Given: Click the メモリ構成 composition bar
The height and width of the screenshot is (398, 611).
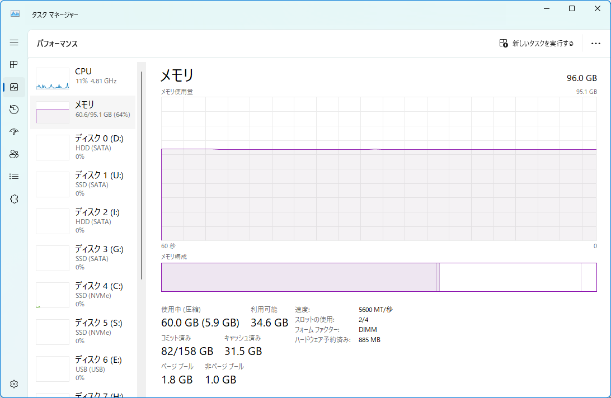Looking at the screenshot, I should click(x=378, y=277).
